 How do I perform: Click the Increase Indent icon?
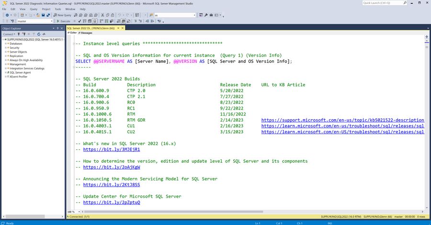[152, 21]
